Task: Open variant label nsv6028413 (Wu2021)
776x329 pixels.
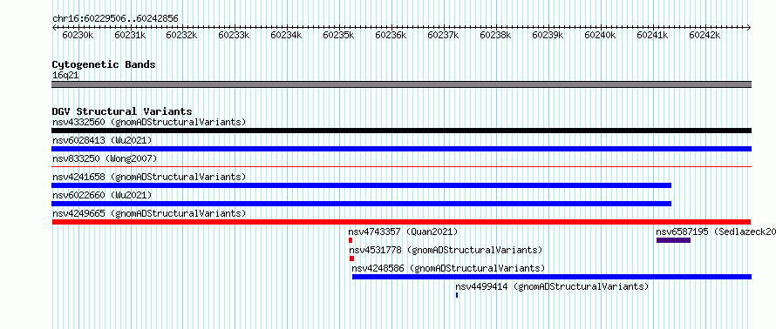Action: [102, 140]
